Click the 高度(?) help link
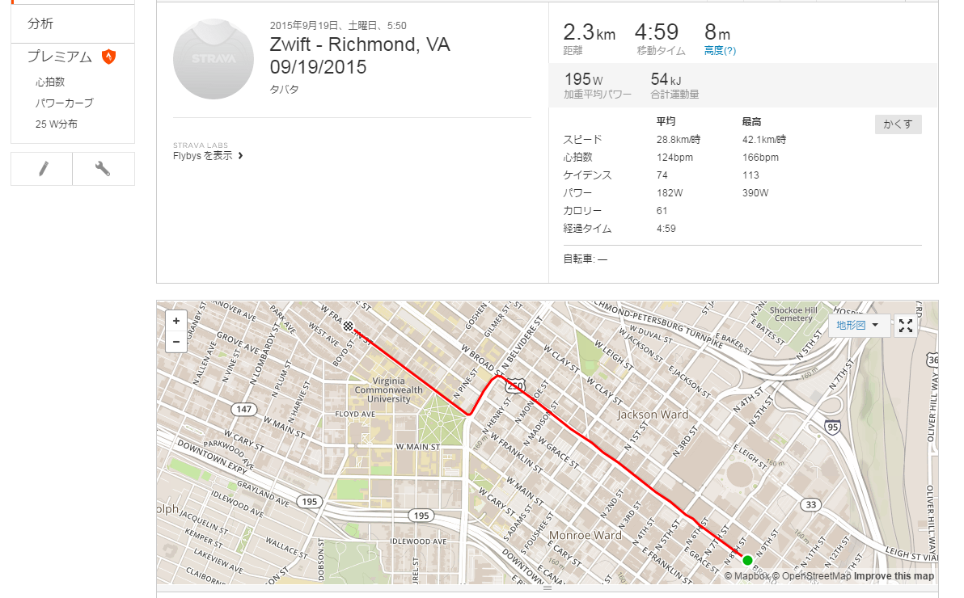Image resolution: width=964 pixels, height=598 pixels. pos(720,50)
